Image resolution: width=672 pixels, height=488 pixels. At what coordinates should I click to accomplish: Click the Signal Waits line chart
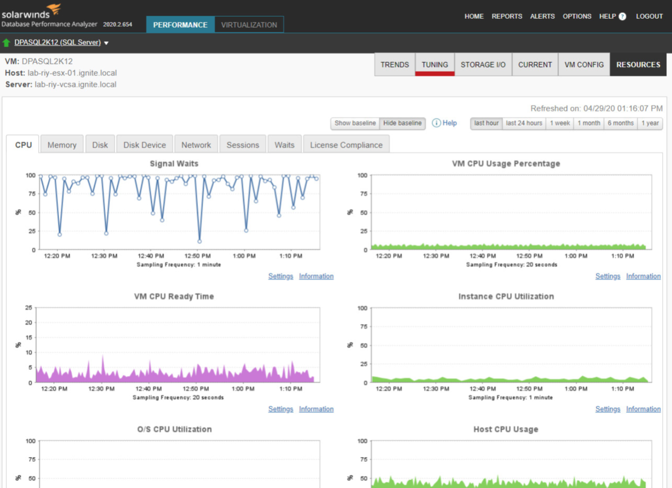pyautogui.click(x=179, y=212)
